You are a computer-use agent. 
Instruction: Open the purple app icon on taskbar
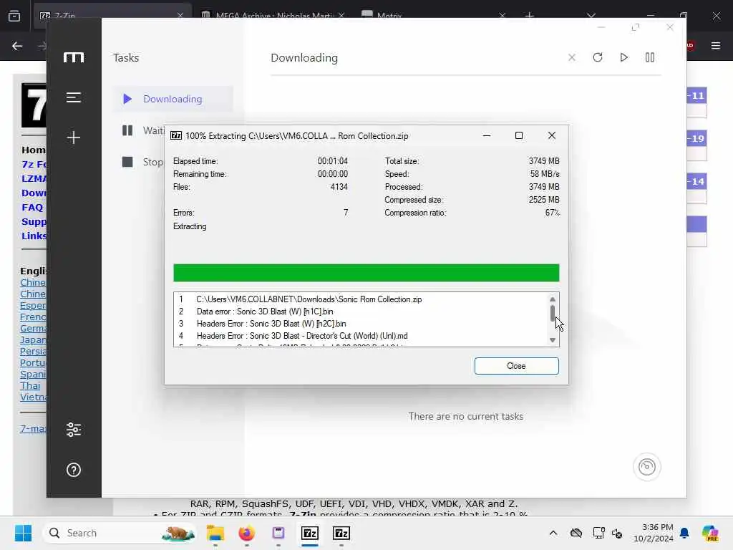tap(278, 533)
